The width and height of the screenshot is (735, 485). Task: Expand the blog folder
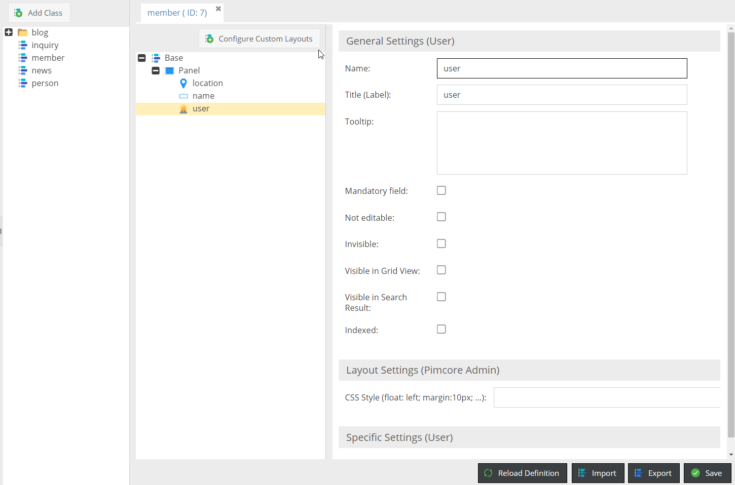[9, 32]
